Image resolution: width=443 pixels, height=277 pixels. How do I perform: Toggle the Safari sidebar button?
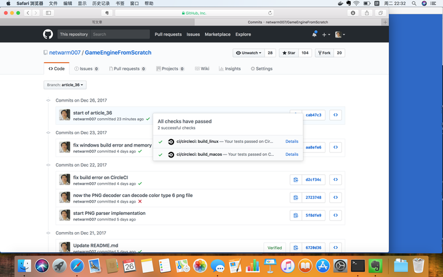[x=49, y=13]
